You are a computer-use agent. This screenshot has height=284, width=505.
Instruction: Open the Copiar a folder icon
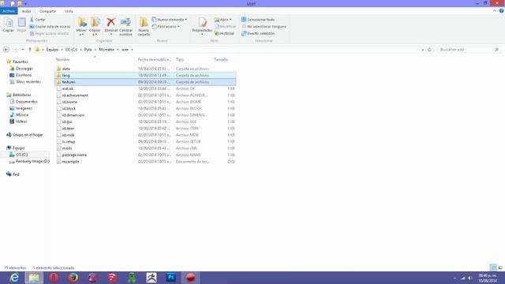(95, 23)
